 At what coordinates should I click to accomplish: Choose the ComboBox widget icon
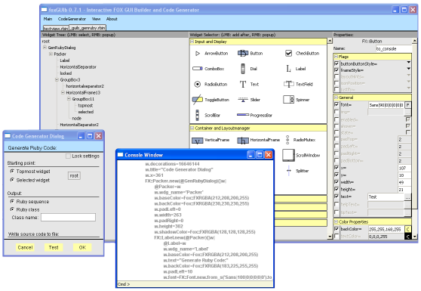pos(198,69)
